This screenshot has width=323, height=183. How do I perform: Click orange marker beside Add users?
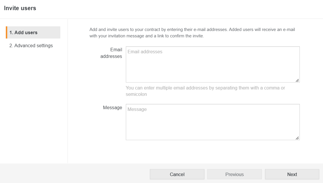coord(6,32)
